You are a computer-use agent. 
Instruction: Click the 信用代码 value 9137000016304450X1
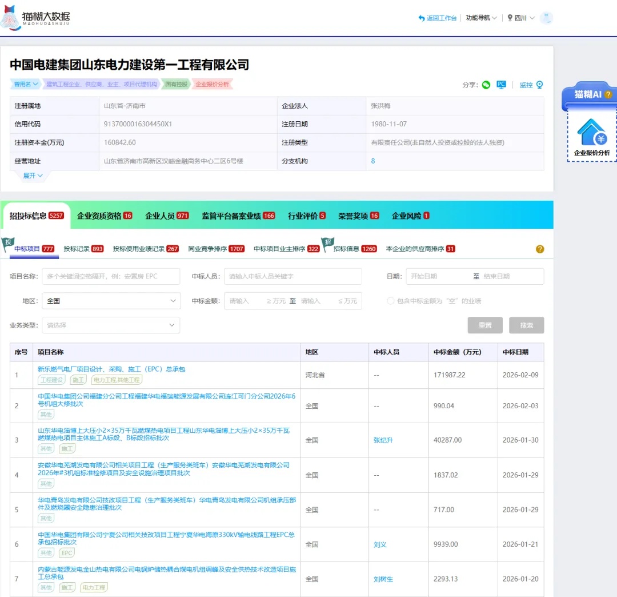138,124
